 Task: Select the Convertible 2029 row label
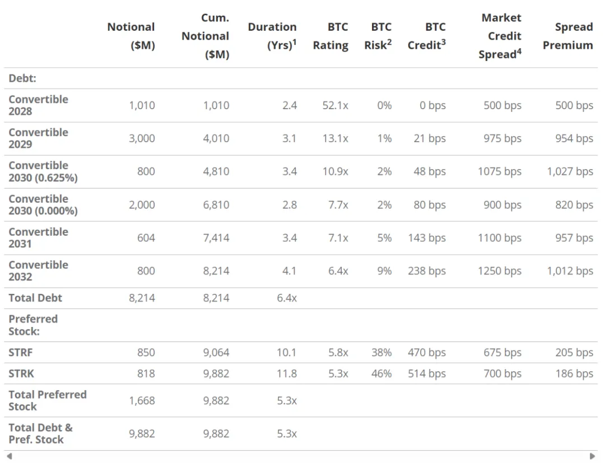tap(38, 138)
